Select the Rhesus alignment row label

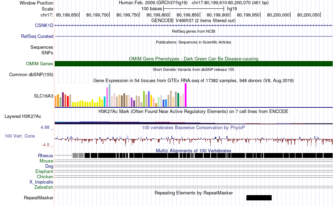tap(46, 155)
